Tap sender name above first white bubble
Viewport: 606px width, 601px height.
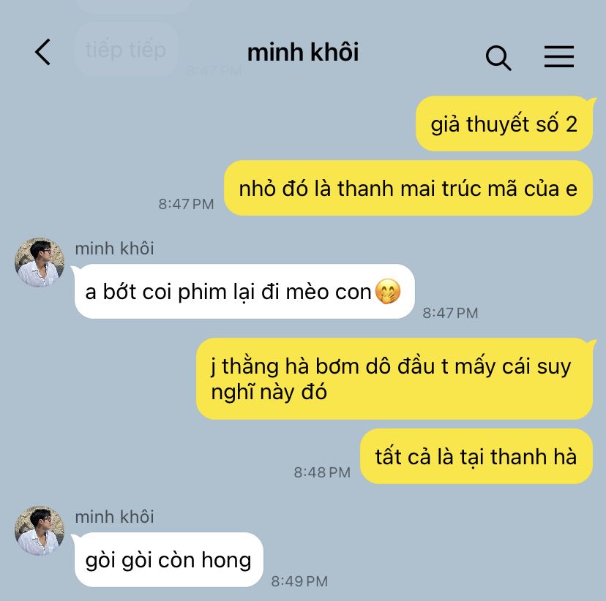tap(114, 248)
